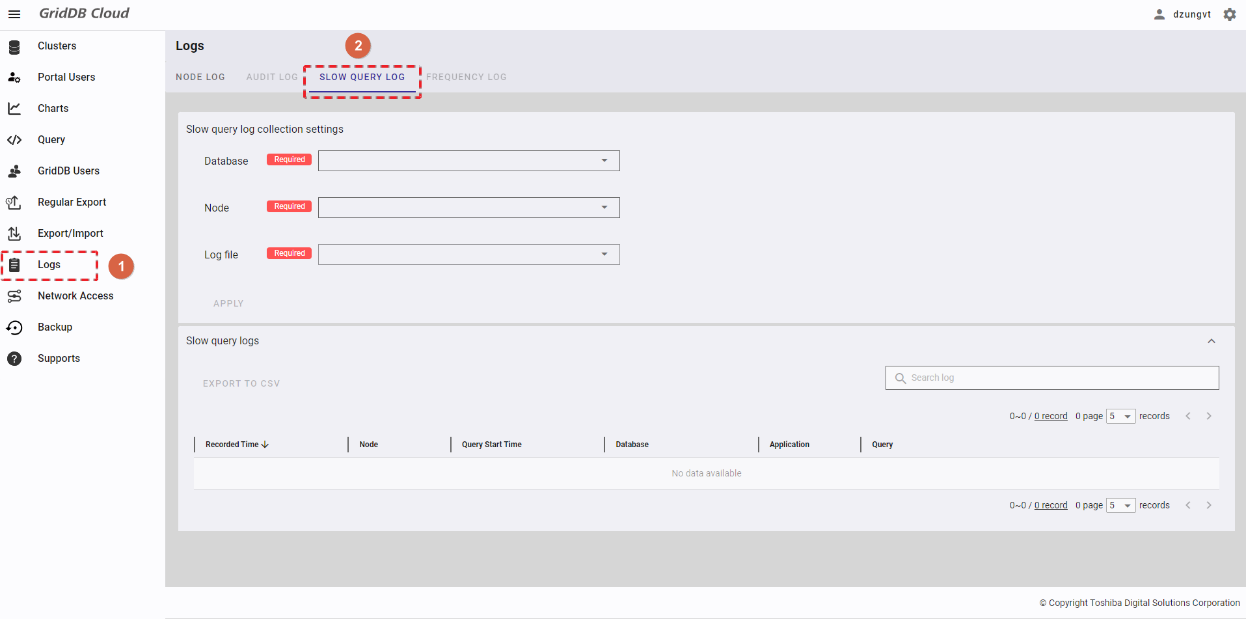Click the Logs clipboard icon
Screen dimensions: 1246x619
point(14,265)
